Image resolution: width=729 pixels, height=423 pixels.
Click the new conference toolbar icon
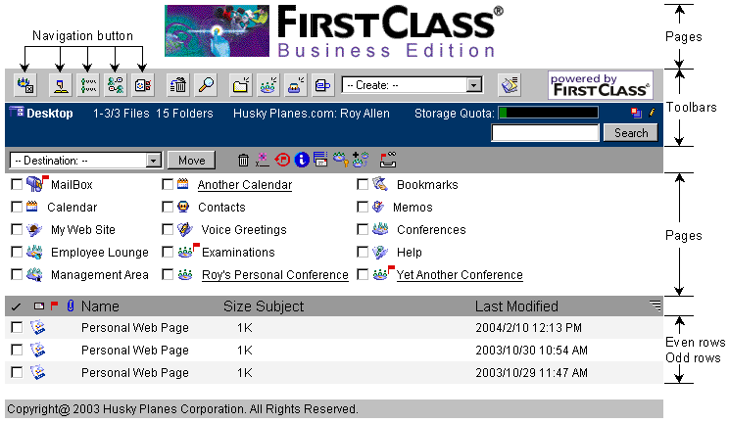coord(268,85)
